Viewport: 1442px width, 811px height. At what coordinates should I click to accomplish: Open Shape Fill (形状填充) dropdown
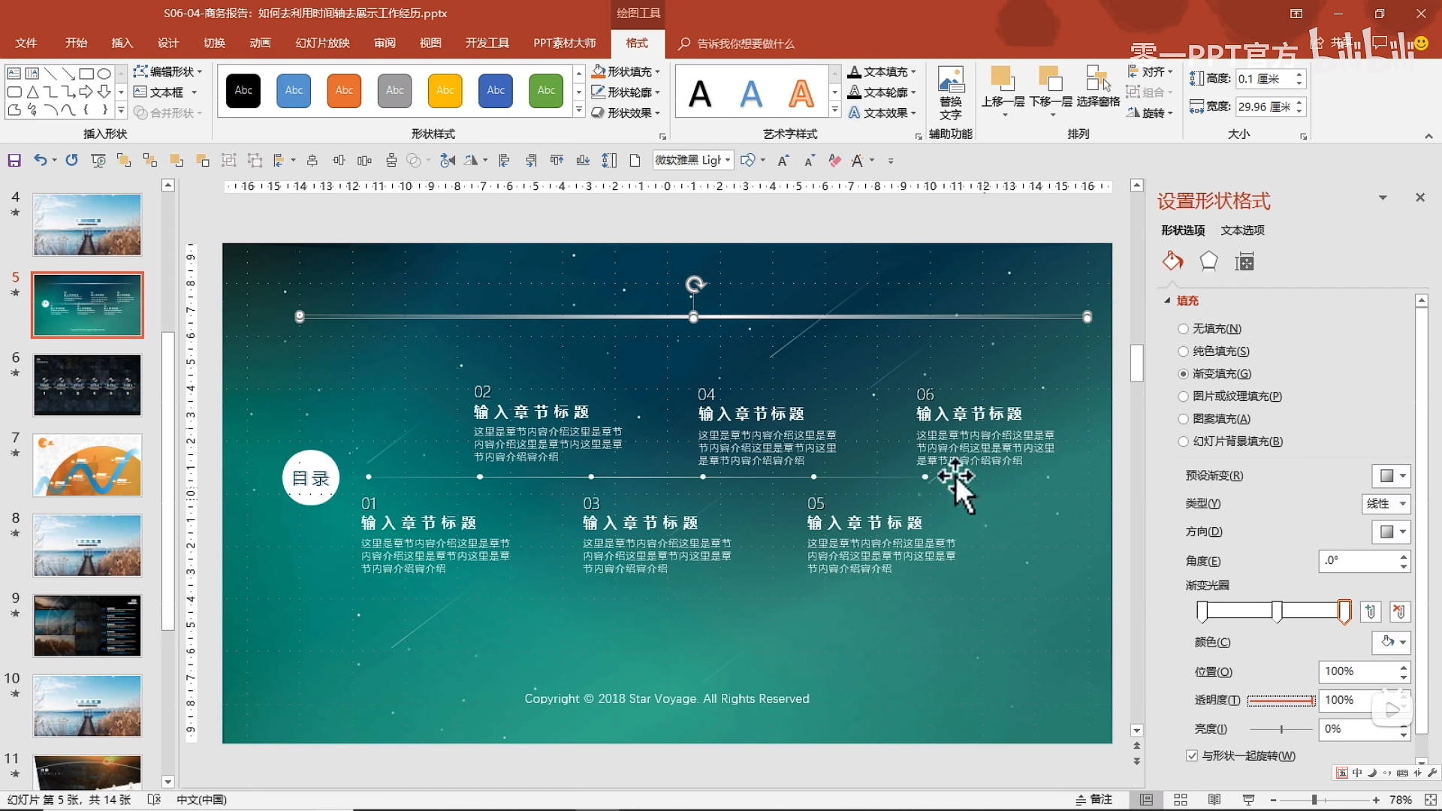click(626, 71)
